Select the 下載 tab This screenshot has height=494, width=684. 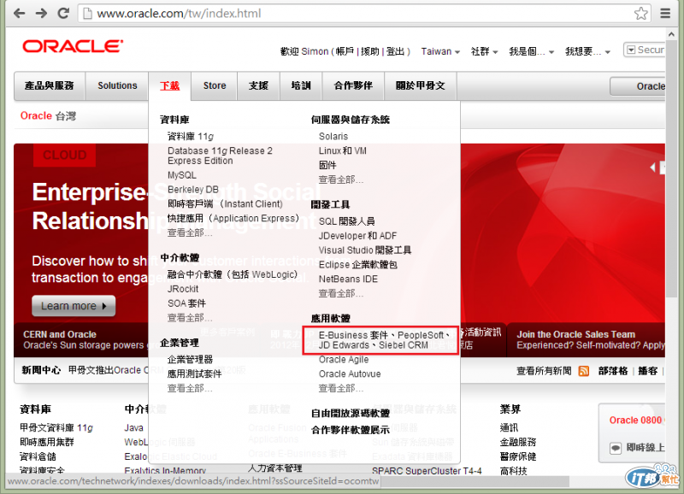(169, 85)
